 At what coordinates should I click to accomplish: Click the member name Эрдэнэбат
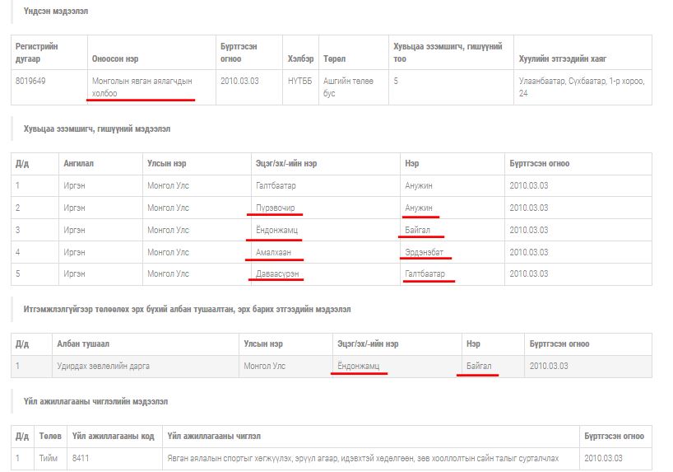[428, 252]
